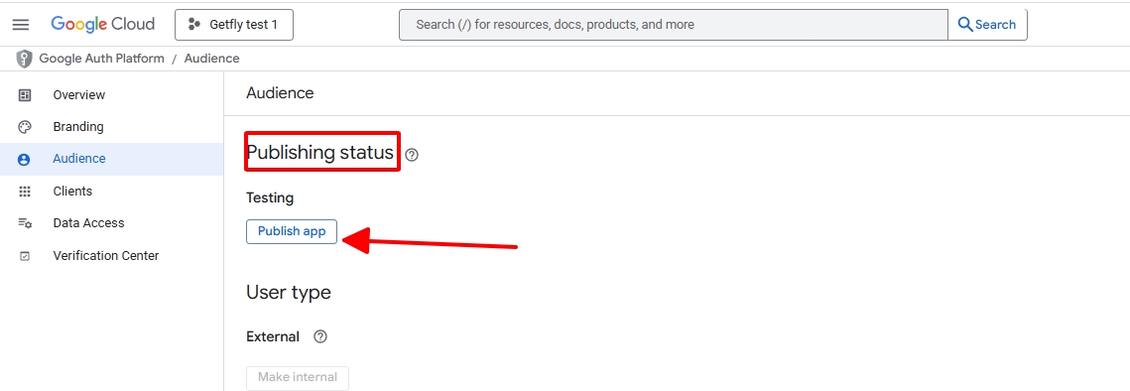Click the Overview dashboard icon
Image resolution: width=1130 pixels, height=391 pixels.
(25, 95)
